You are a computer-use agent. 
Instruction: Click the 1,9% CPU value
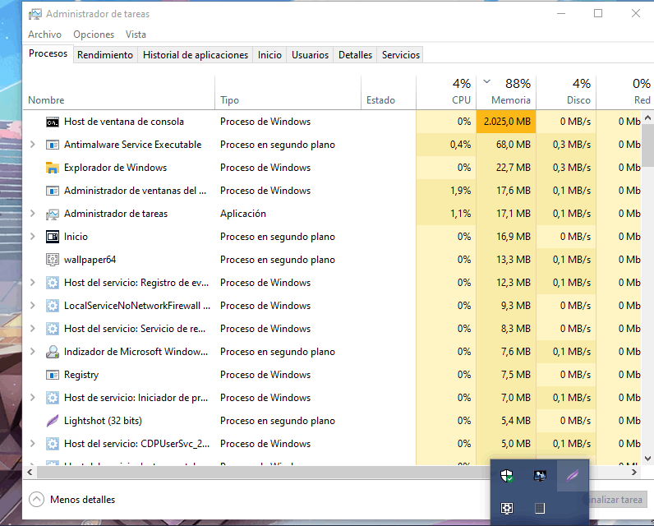(460, 191)
